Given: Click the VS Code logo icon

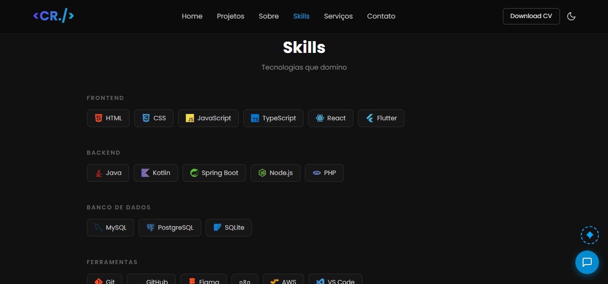Looking at the screenshot, I should [x=320, y=281].
